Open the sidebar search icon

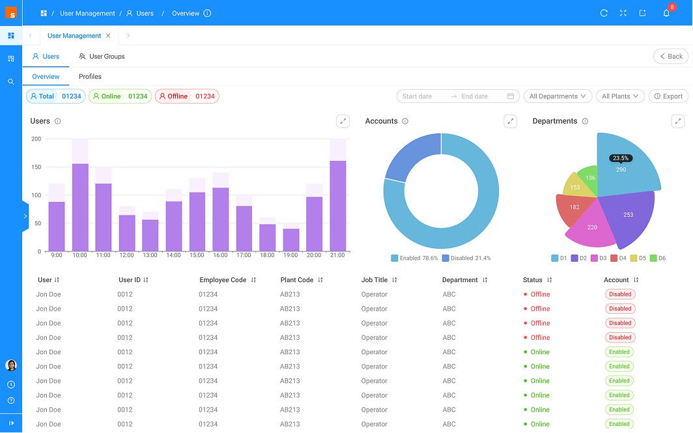[x=11, y=82]
